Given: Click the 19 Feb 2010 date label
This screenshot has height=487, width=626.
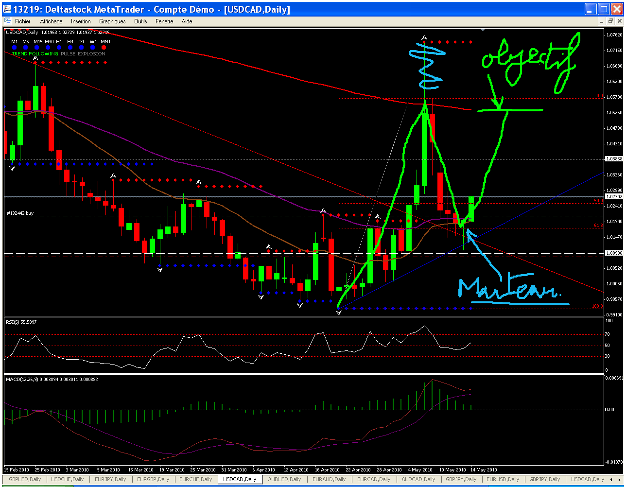Looking at the screenshot, I should click(x=16, y=470).
